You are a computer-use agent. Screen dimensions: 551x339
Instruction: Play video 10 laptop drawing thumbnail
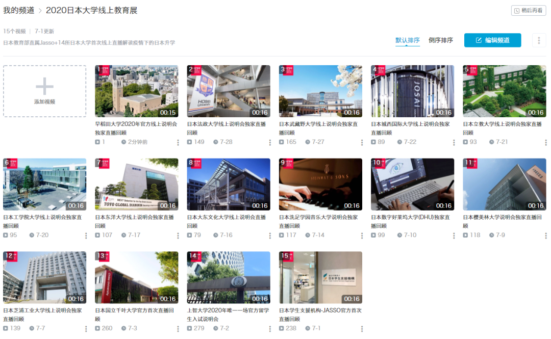(x=413, y=184)
